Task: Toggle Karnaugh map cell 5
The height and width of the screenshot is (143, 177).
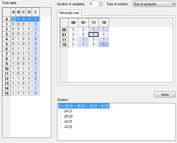Action: pyautogui.click(x=83, y=35)
